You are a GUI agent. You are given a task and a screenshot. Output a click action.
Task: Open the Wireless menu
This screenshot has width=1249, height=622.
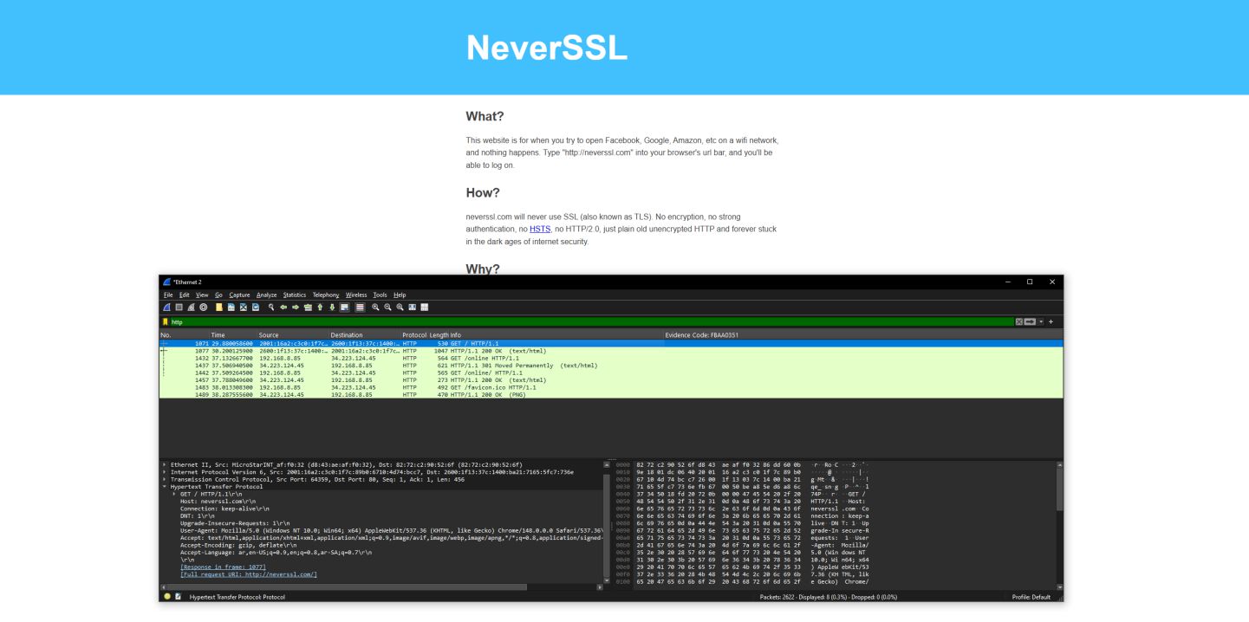[x=356, y=295]
